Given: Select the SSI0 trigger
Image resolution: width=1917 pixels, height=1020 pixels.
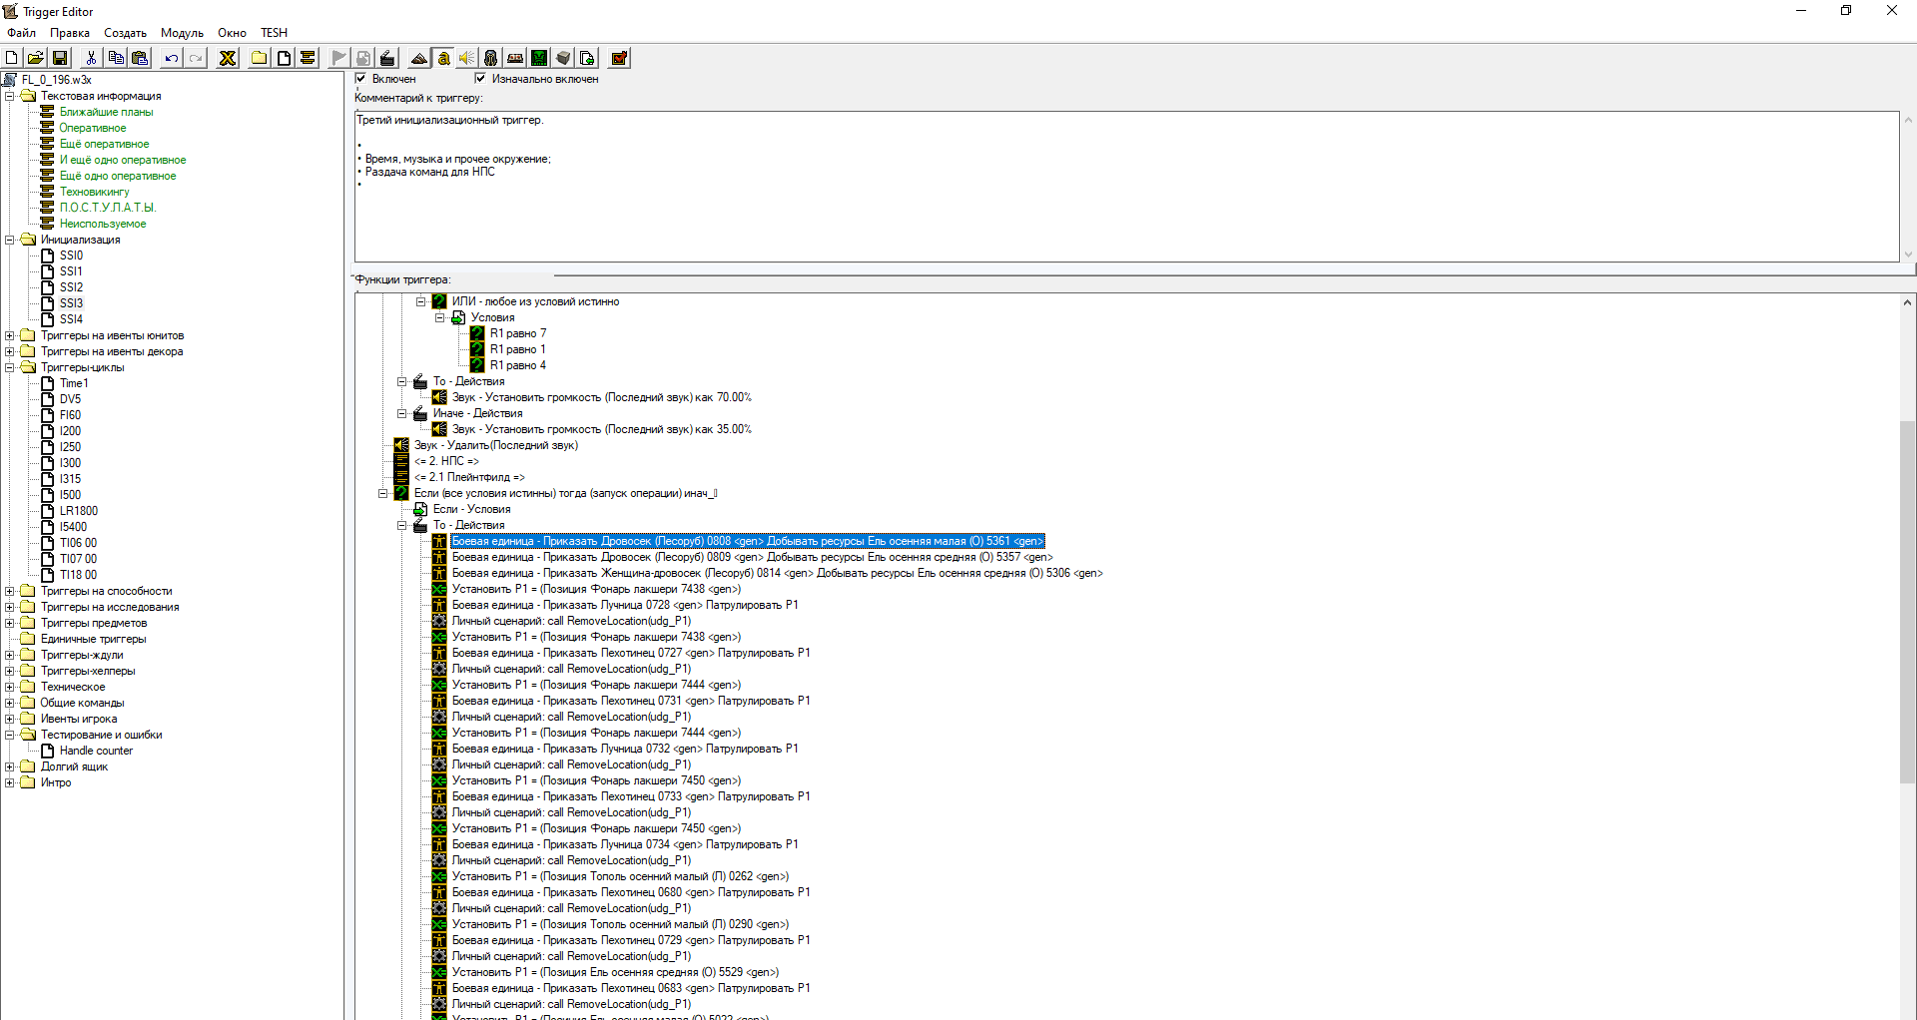Looking at the screenshot, I should (x=71, y=255).
